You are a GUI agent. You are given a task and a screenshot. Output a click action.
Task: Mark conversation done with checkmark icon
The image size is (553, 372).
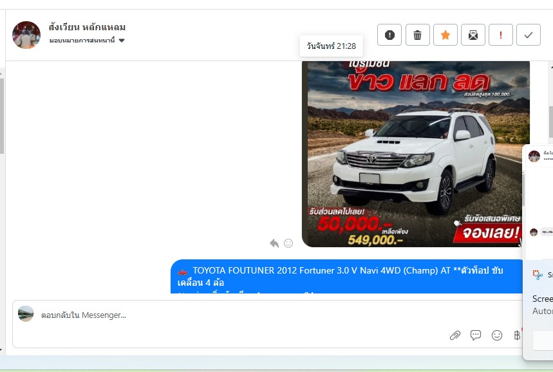point(529,35)
